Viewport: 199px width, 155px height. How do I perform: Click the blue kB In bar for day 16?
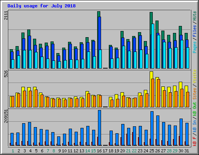99,127
